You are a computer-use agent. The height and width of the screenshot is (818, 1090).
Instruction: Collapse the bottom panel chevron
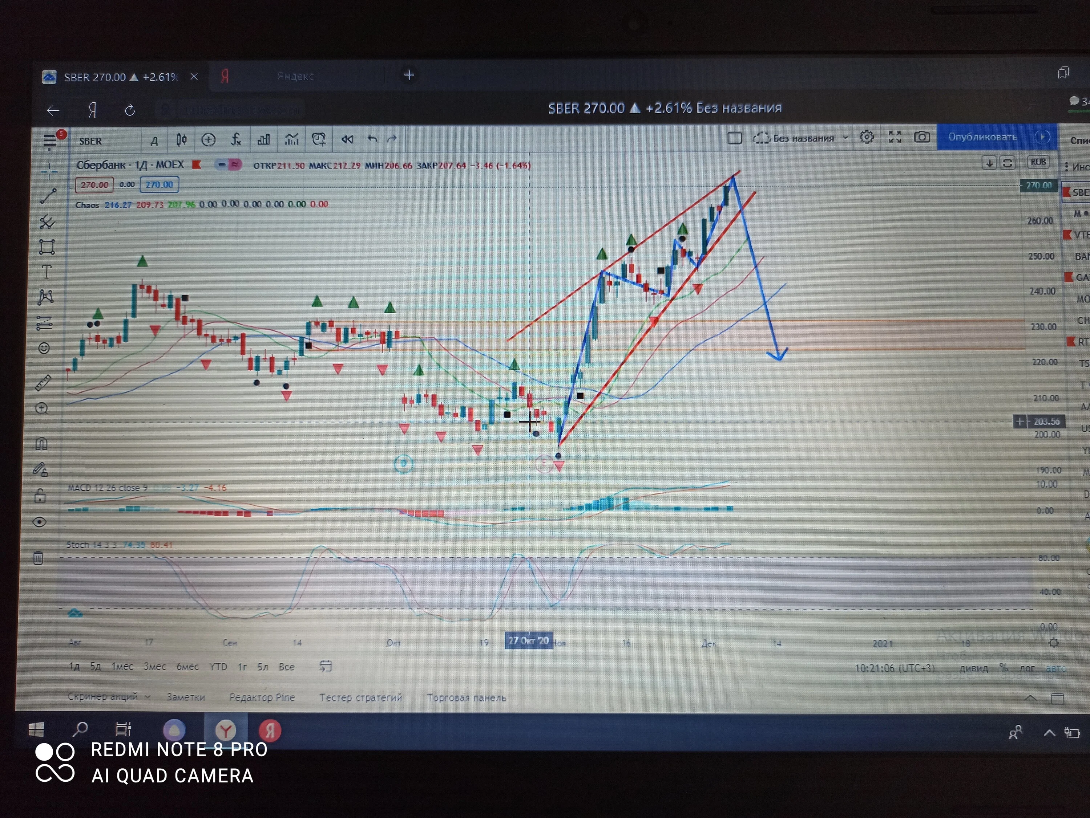[1030, 698]
